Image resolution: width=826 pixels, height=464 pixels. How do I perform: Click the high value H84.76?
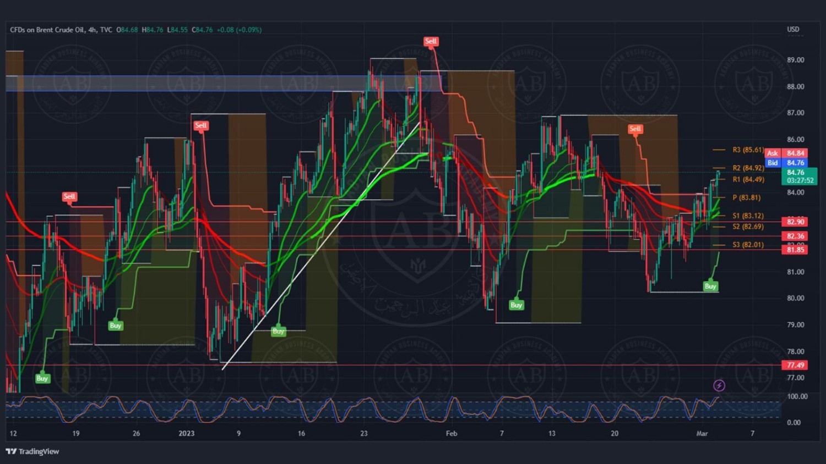153,30
